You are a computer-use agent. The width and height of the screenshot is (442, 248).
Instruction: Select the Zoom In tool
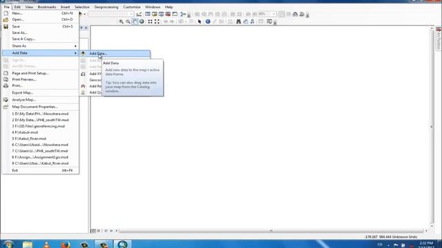point(121,21)
